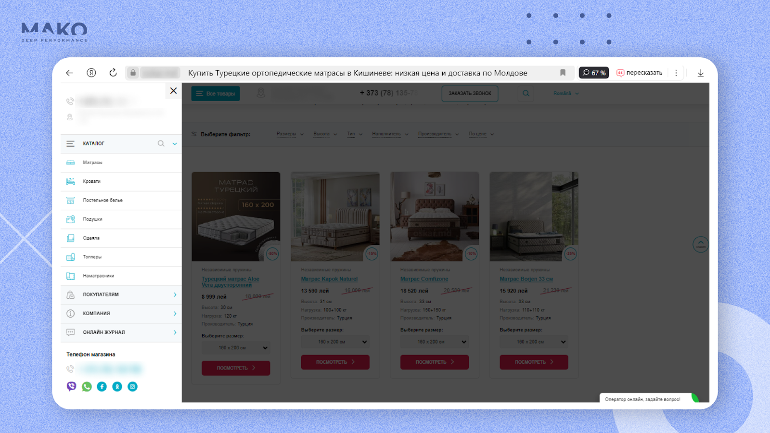The width and height of the screenshot is (770, 433).
Task: Open WhatsApp contact icon in sidebar
Action: (87, 386)
